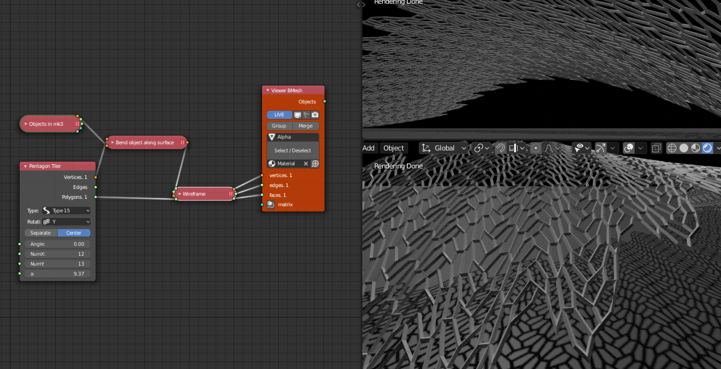Toggle selectability arrow icon in Viewer BMesh
This screenshot has width=721, height=369.
click(x=306, y=115)
